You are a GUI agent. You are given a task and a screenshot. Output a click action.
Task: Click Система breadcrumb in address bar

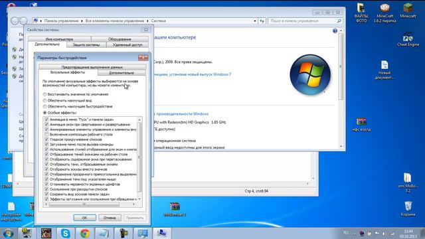pos(159,21)
